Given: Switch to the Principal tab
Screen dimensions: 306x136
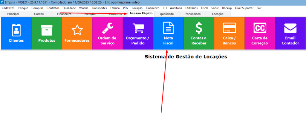Looking at the screenshot, I should (x=13, y=14).
